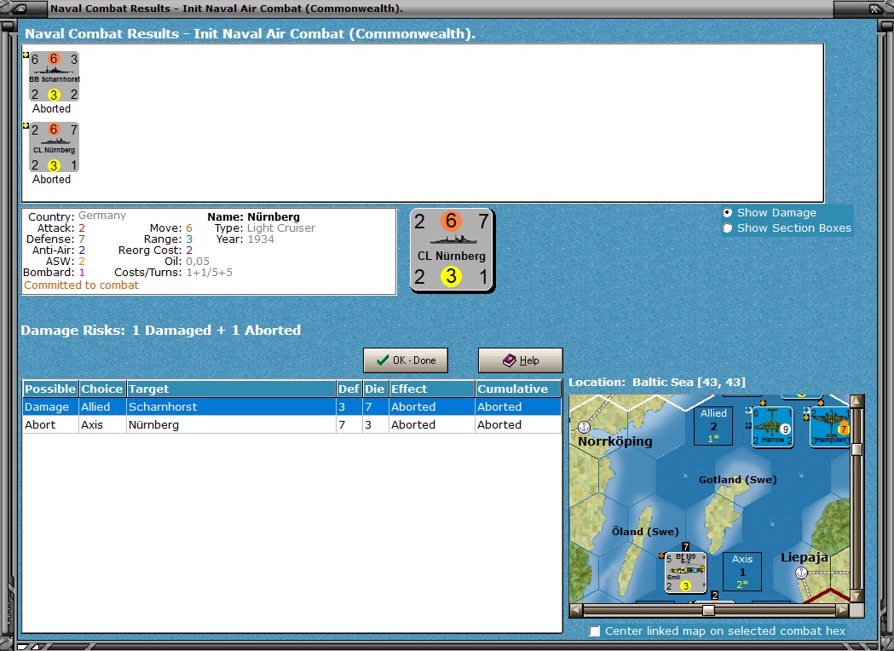The width and height of the screenshot is (894, 651).
Task: Click the 'Damage Risks: 1 Damaged + 1 Aborted' text
Action: click(x=160, y=330)
